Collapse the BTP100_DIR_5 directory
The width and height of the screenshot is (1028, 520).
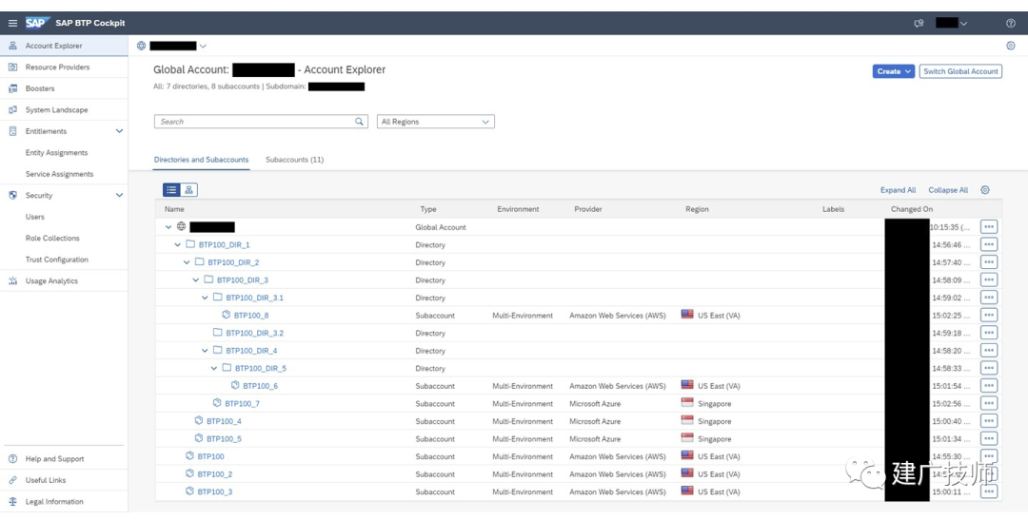tap(214, 368)
